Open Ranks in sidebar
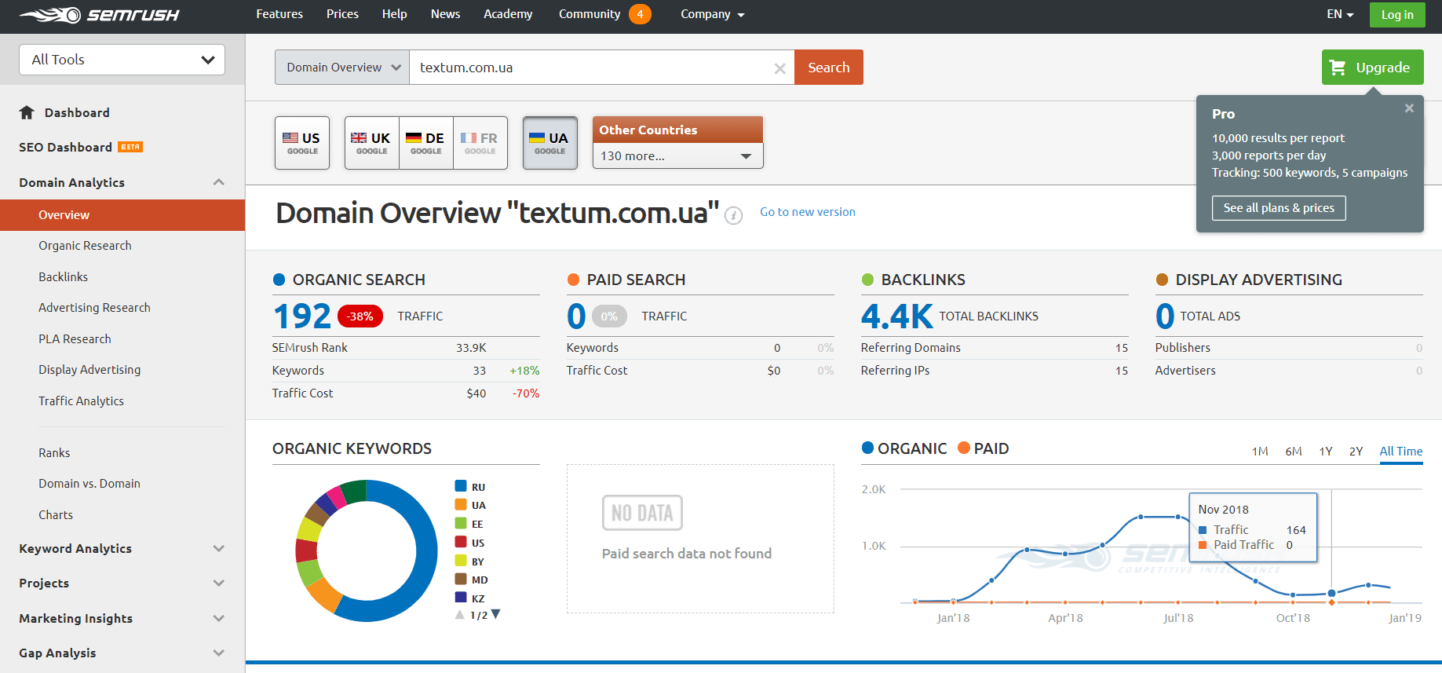 click(54, 452)
